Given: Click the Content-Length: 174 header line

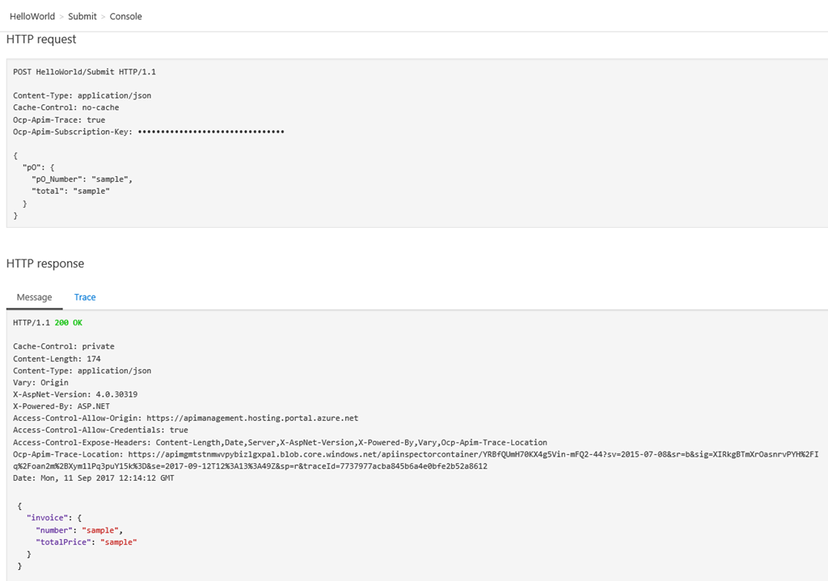Looking at the screenshot, I should (57, 358).
